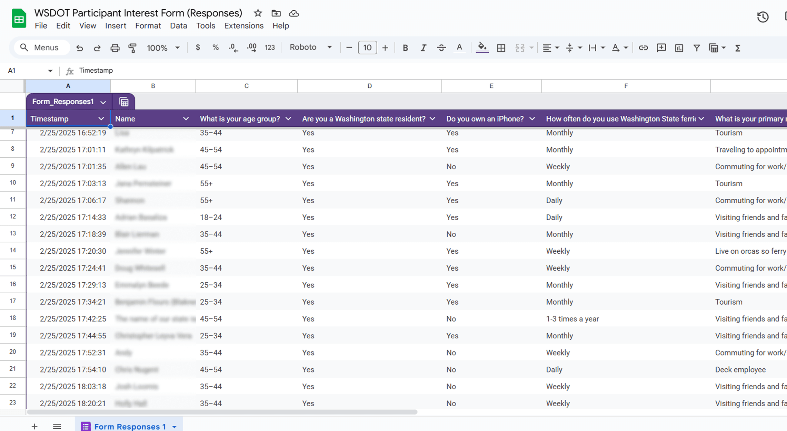This screenshot has height=431, width=787.
Task: Search the Menus box
Action: tap(42, 48)
